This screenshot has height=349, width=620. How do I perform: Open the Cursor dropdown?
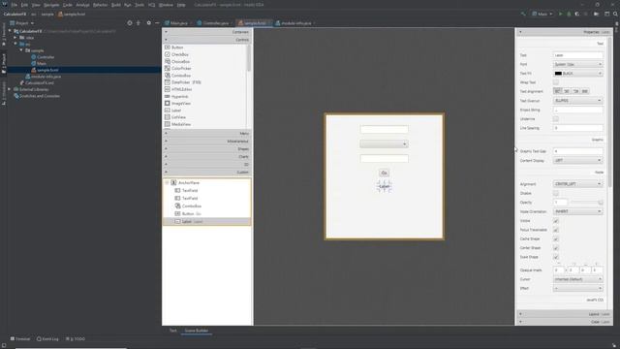pos(577,279)
